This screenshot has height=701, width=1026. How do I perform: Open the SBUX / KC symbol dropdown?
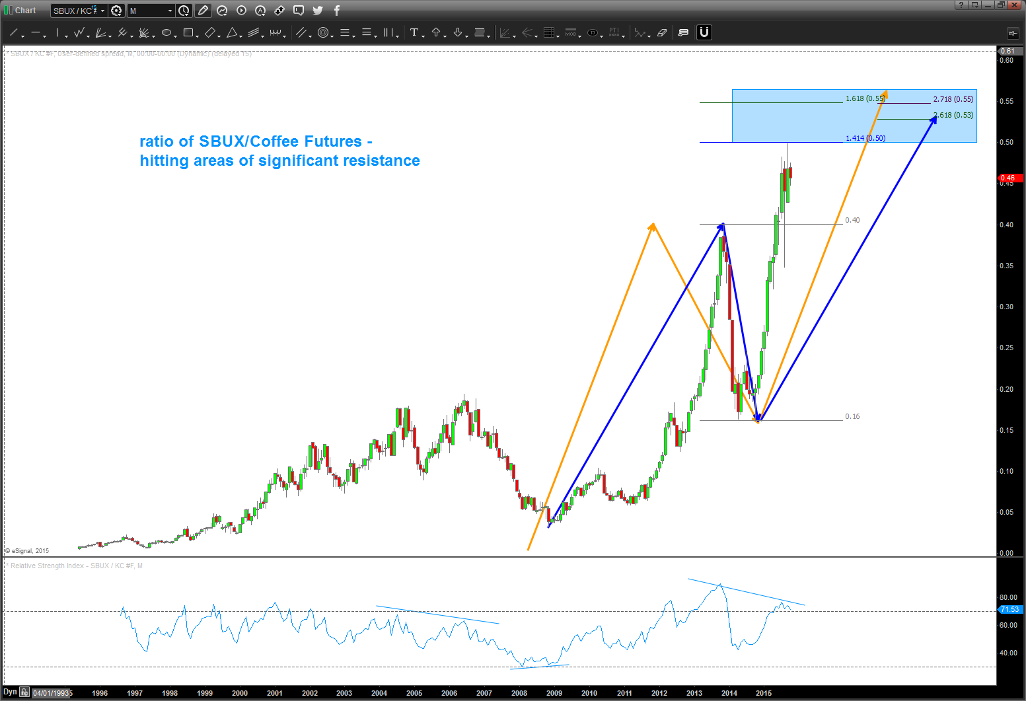click(x=102, y=11)
